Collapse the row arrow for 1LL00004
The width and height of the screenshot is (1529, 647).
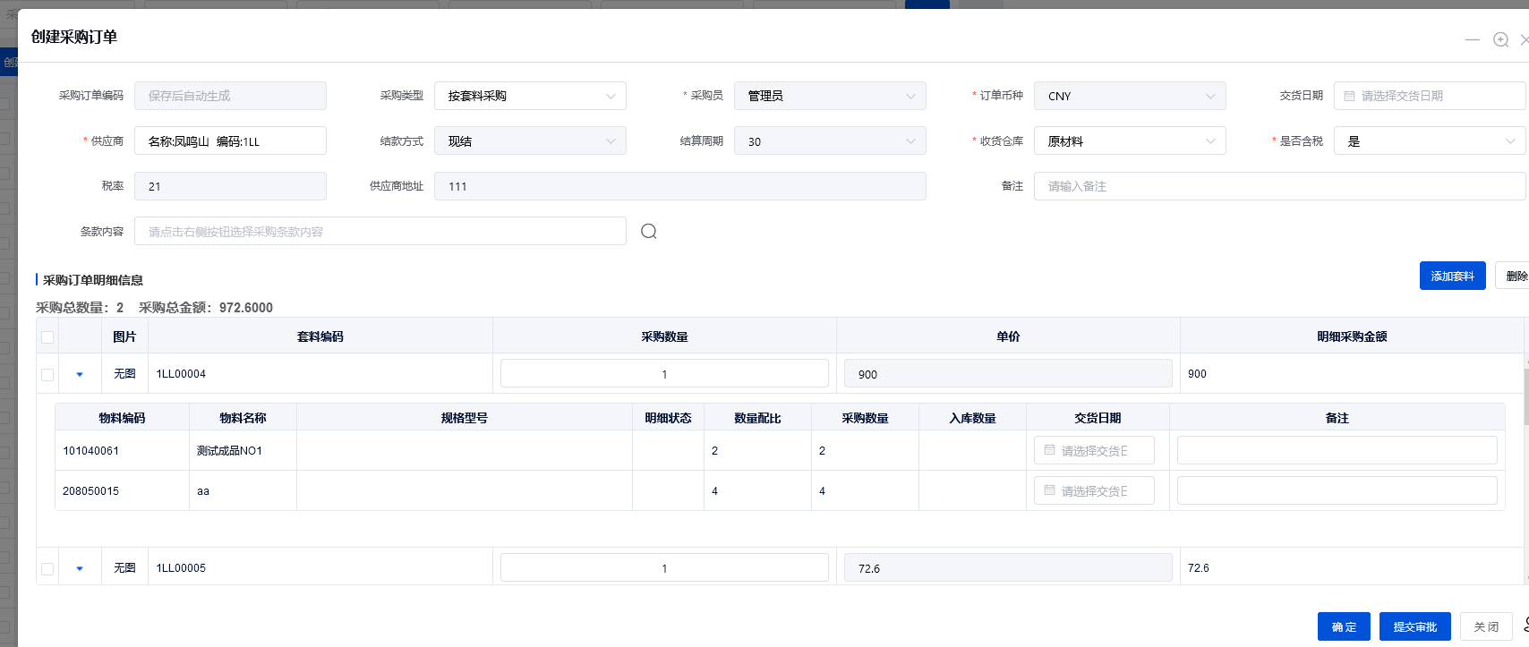click(80, 374)
